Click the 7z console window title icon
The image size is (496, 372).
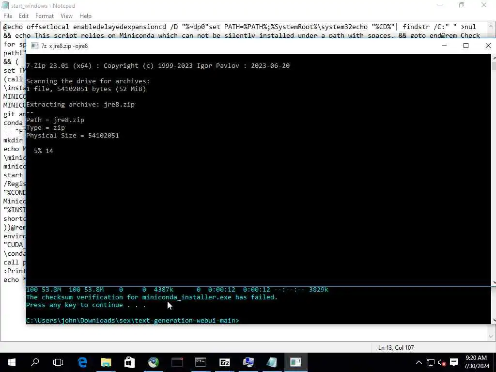click(x=34, y=46)
